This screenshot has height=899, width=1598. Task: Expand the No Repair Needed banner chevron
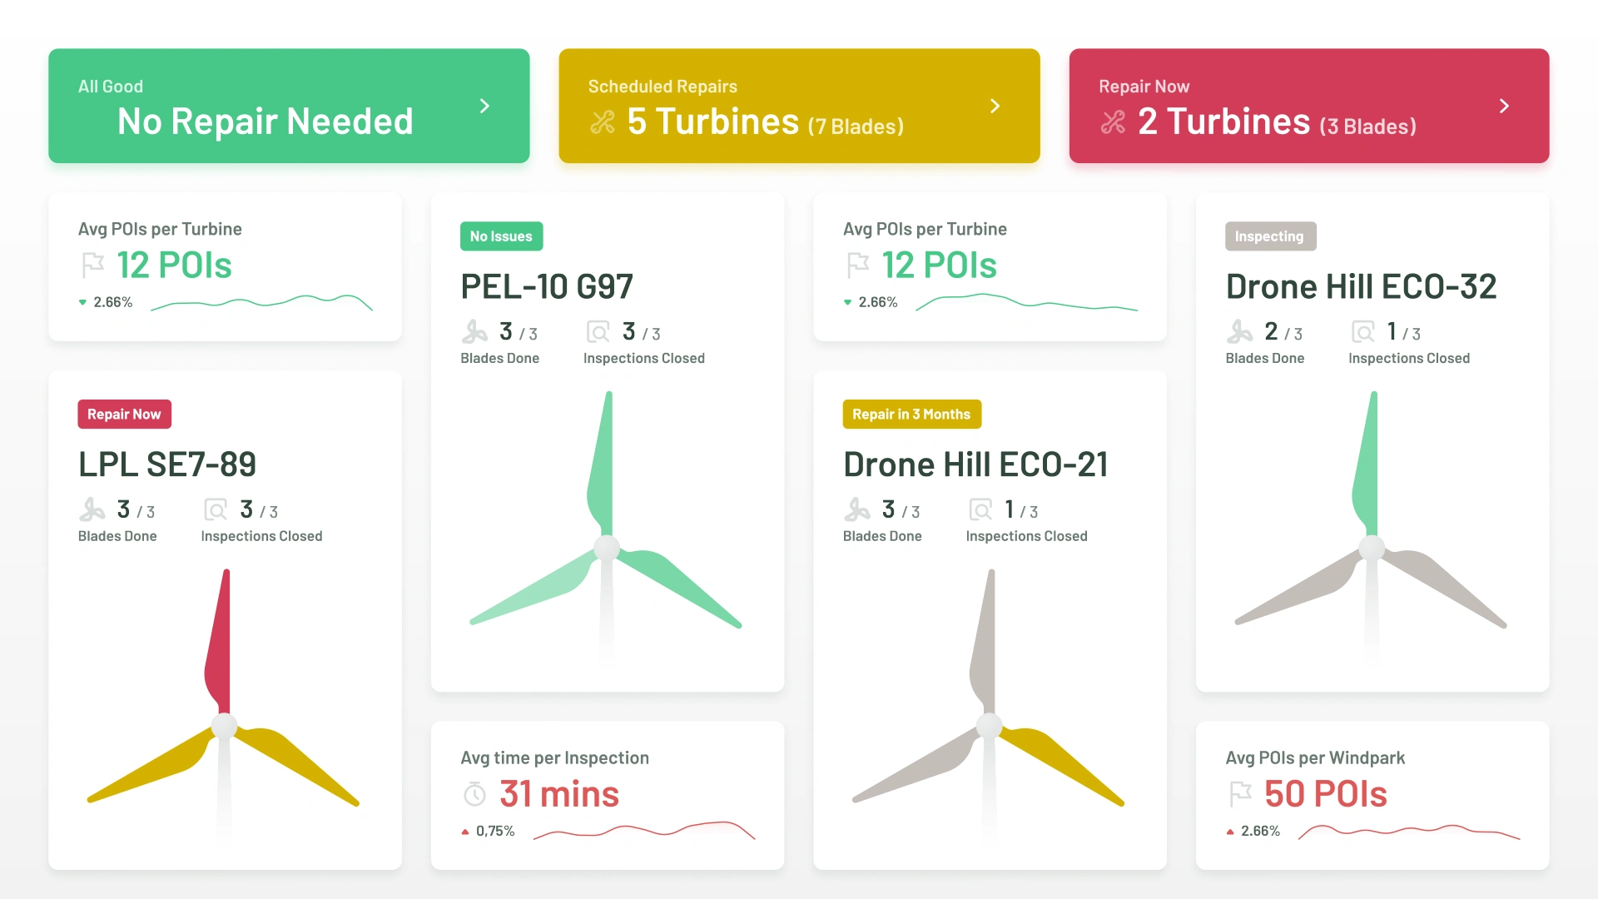click(484, 106)
